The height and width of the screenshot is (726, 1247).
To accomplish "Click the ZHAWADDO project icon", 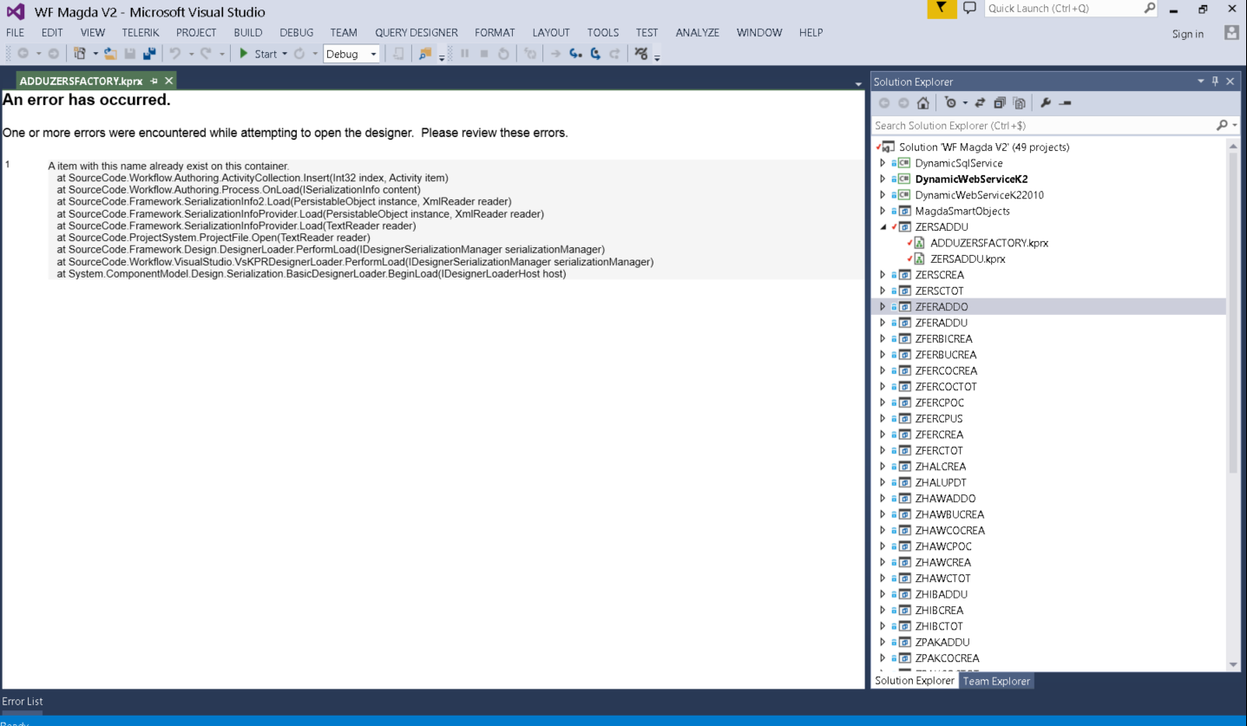I will [x=904, y=499].
